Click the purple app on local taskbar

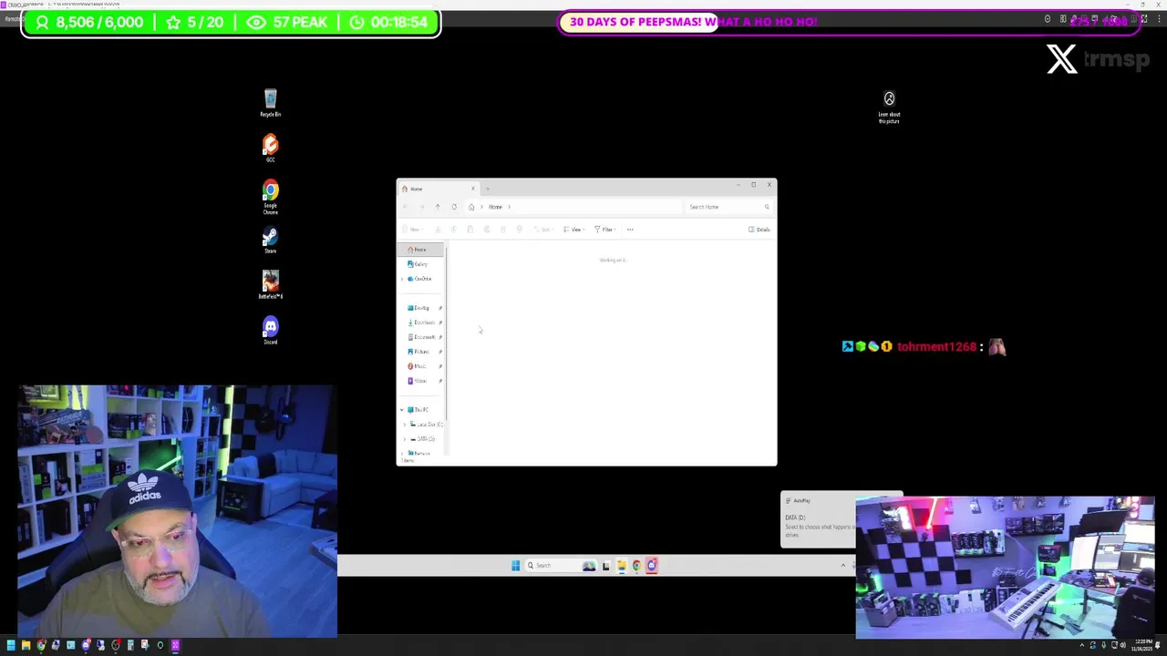pos(175,645)
